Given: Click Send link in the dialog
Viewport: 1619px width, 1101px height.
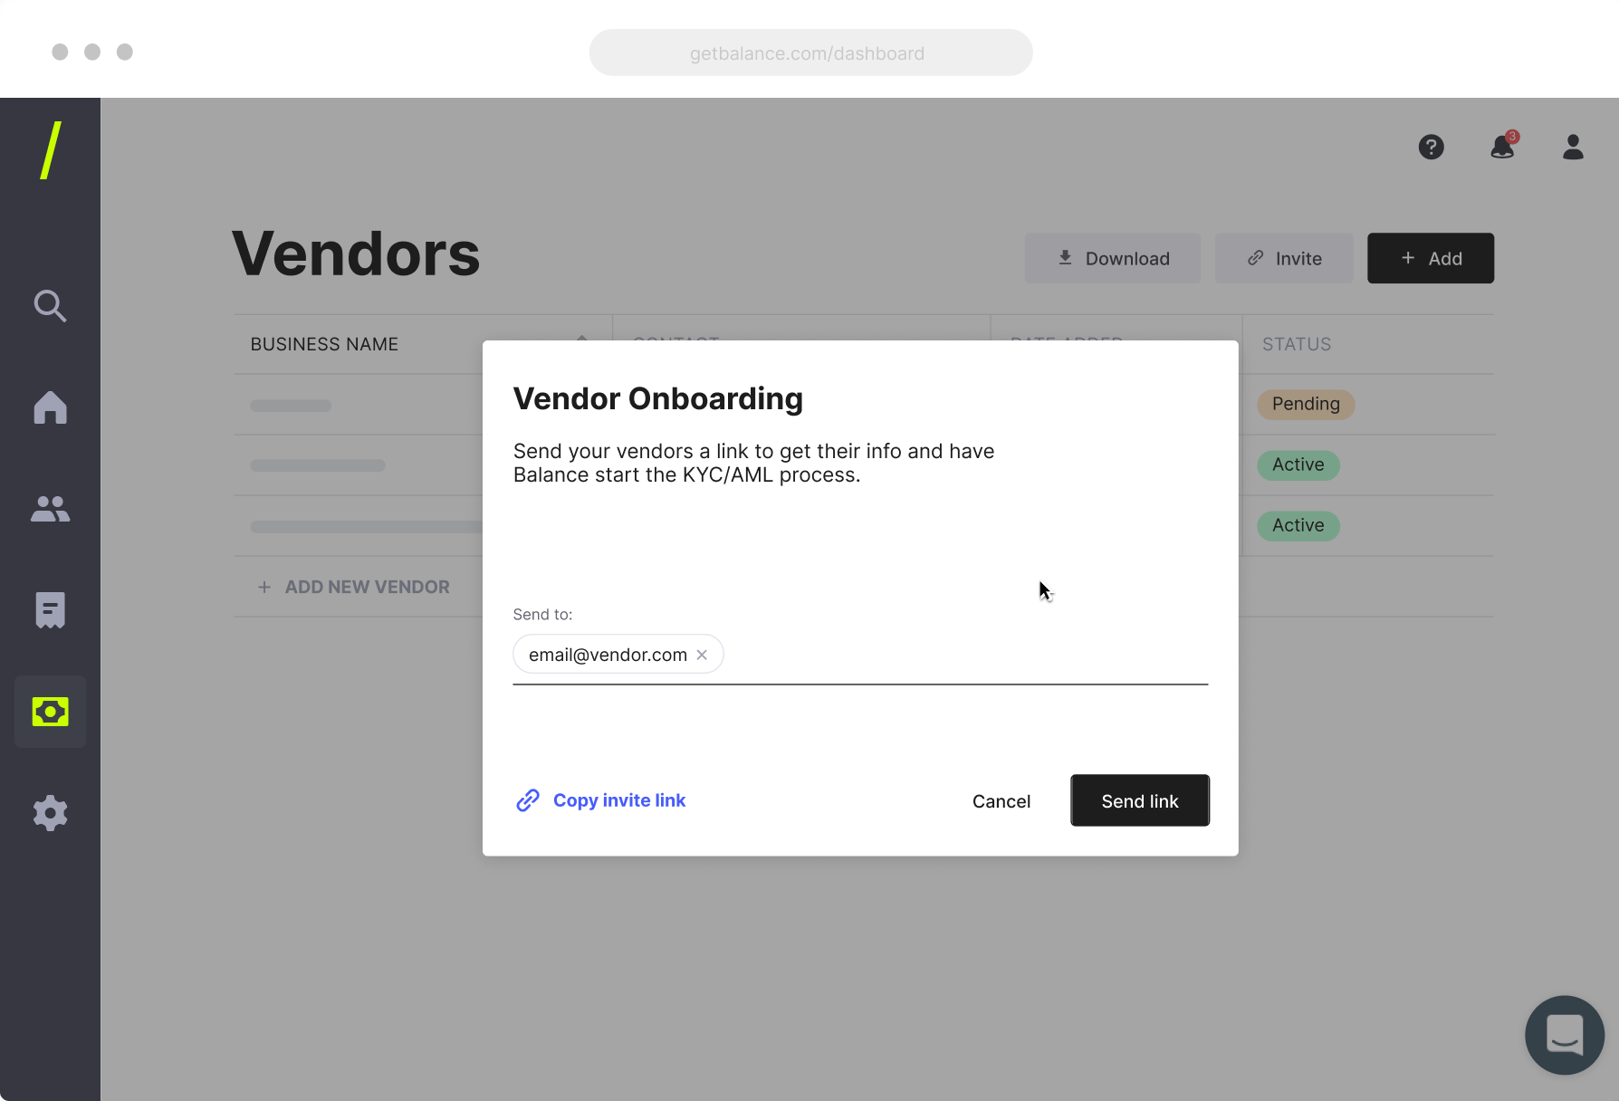Looking at the screenshot, I should click(x=1139, y=800).
